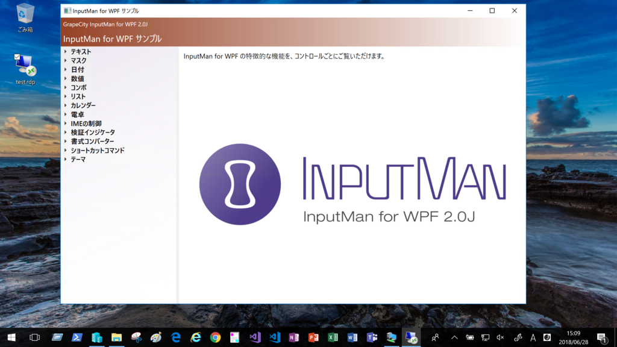The height and width of the screenshot is (347, 617).
Task: Open File Explorer from the taskbar
Action: click(x=116, y=337)
